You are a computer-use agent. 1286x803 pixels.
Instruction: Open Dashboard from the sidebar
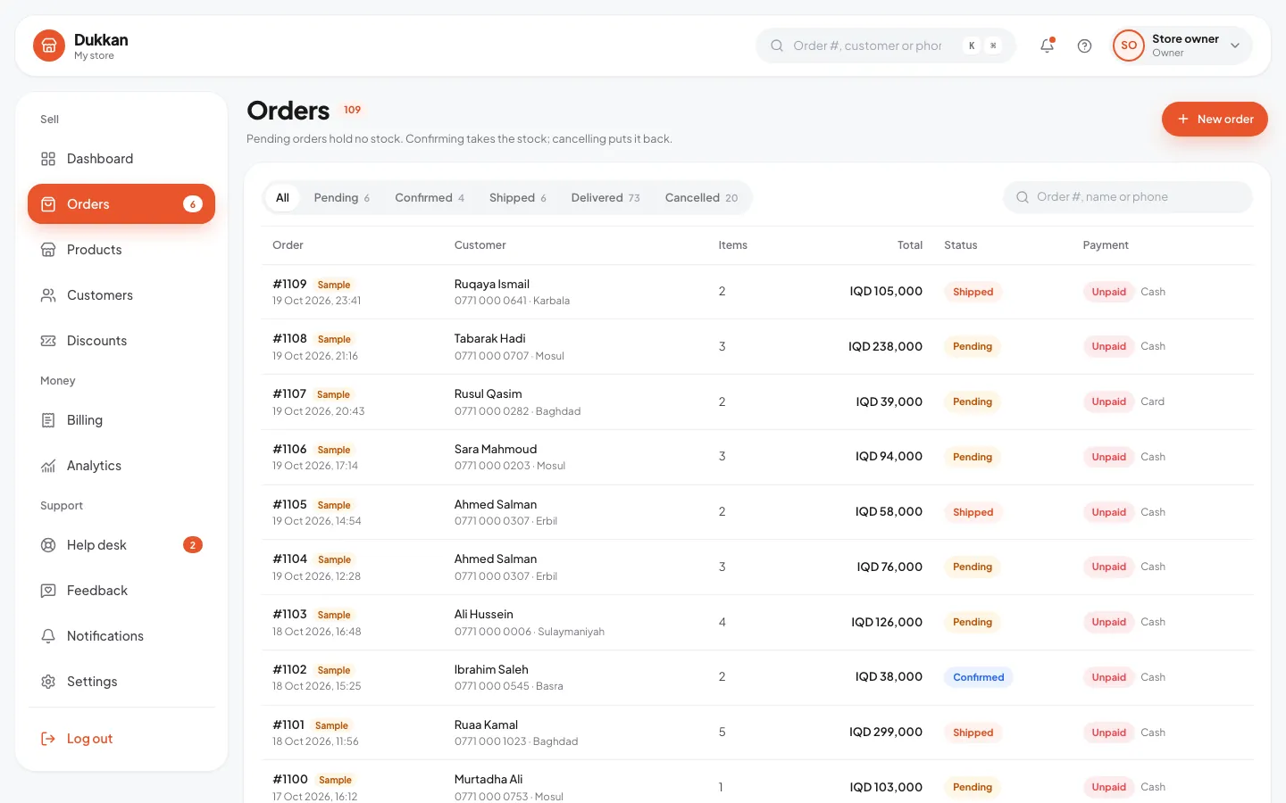tap(121, 159)
